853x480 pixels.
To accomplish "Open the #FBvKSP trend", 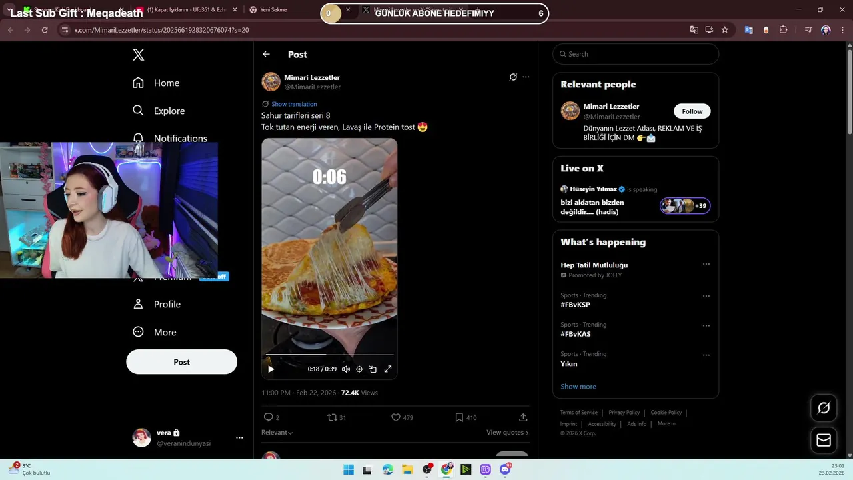I will click(575, 305).
